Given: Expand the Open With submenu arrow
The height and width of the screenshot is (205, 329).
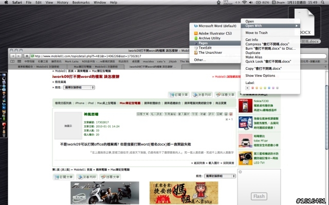Looking at the screenshot, I should [x=297, y=26].
